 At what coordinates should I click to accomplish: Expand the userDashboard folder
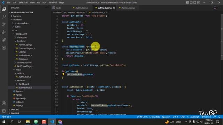coord(24,62)
